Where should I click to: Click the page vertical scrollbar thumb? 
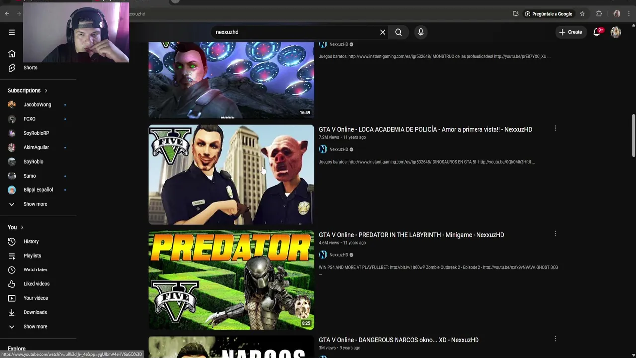[x=633, y=136]
